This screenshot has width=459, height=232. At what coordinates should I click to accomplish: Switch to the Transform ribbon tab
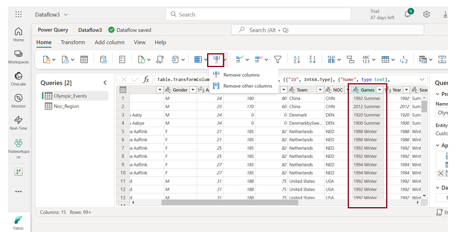[73, 42]
